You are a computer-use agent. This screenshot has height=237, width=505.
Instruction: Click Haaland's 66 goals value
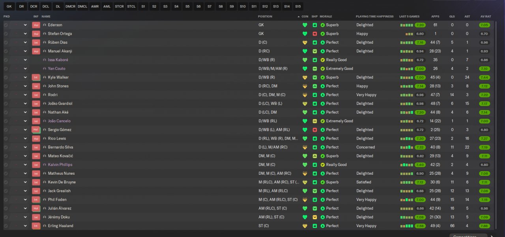tap(452, 226)
